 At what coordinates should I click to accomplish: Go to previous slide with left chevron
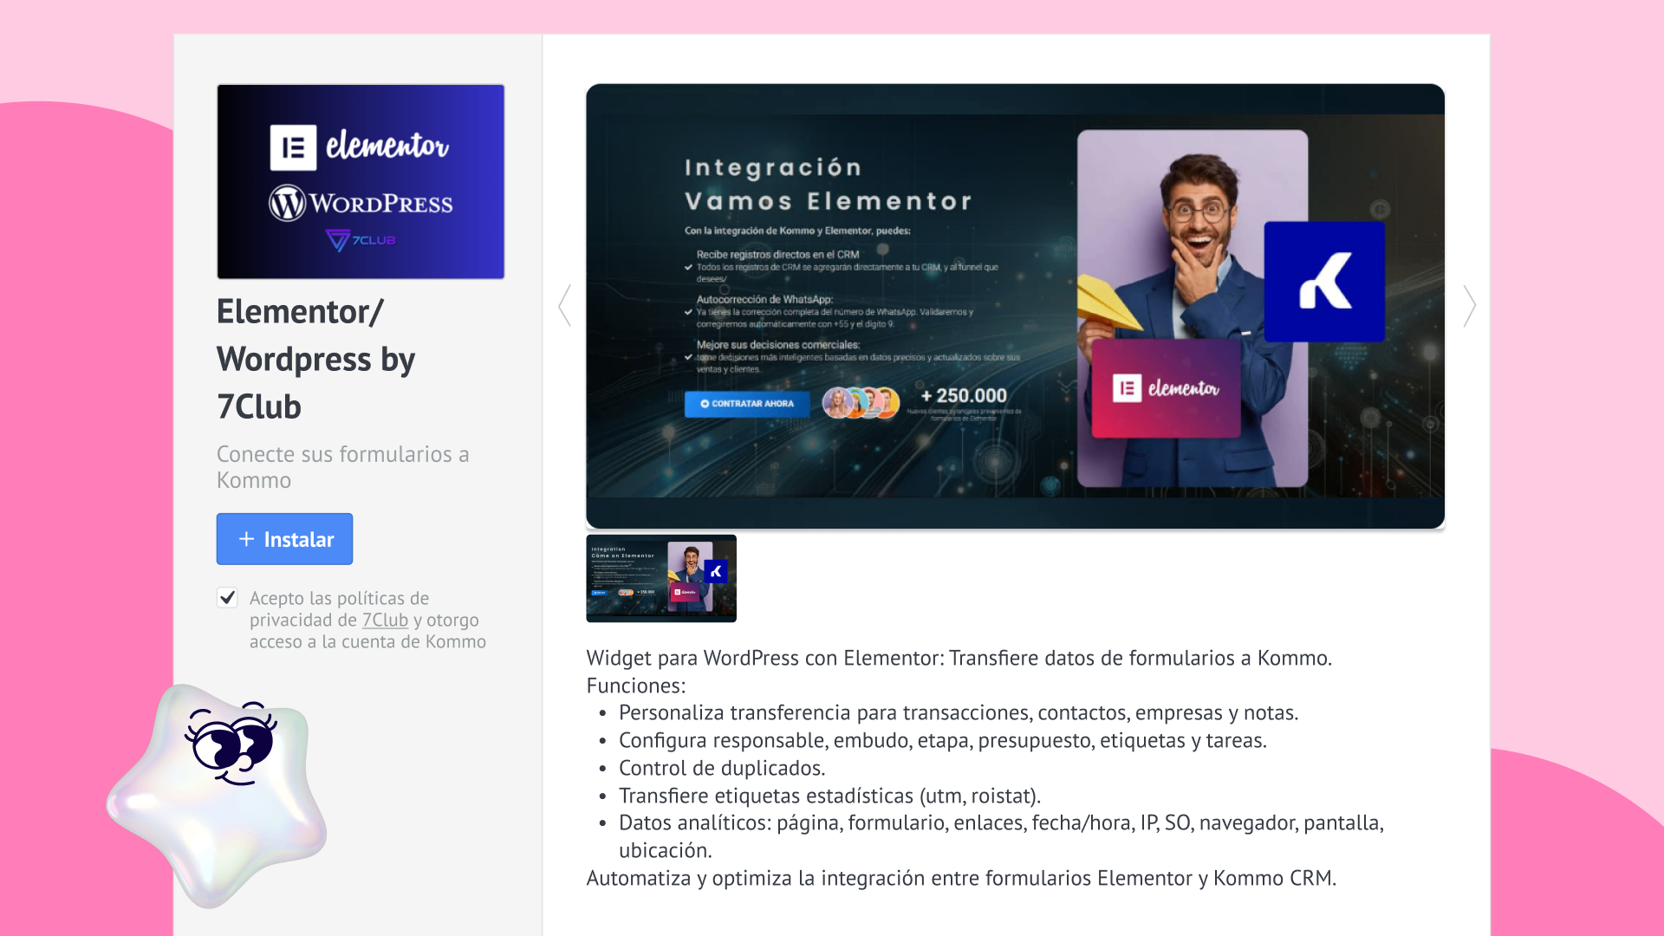565,305
